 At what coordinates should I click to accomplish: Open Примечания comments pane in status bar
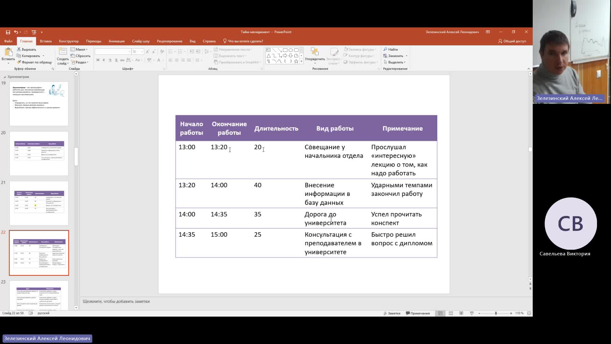[418, 313]
